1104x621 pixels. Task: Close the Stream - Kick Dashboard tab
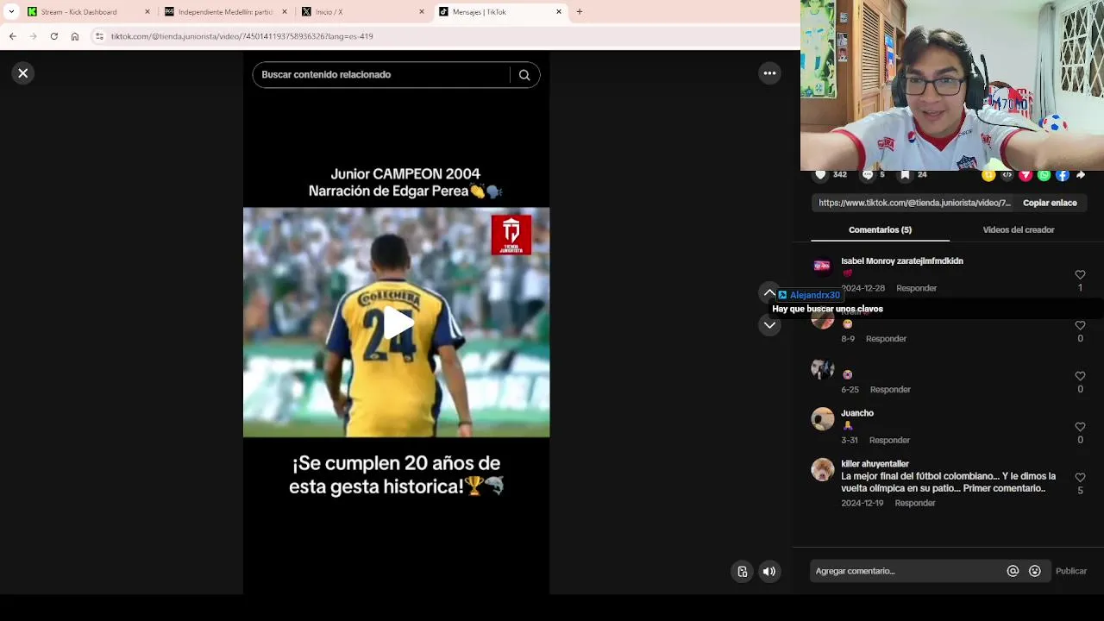[x=147, y=12]
